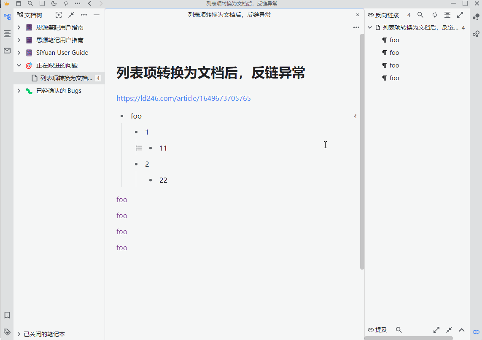Toggle dark mode with the moon icon

click(x=54, y=3)
